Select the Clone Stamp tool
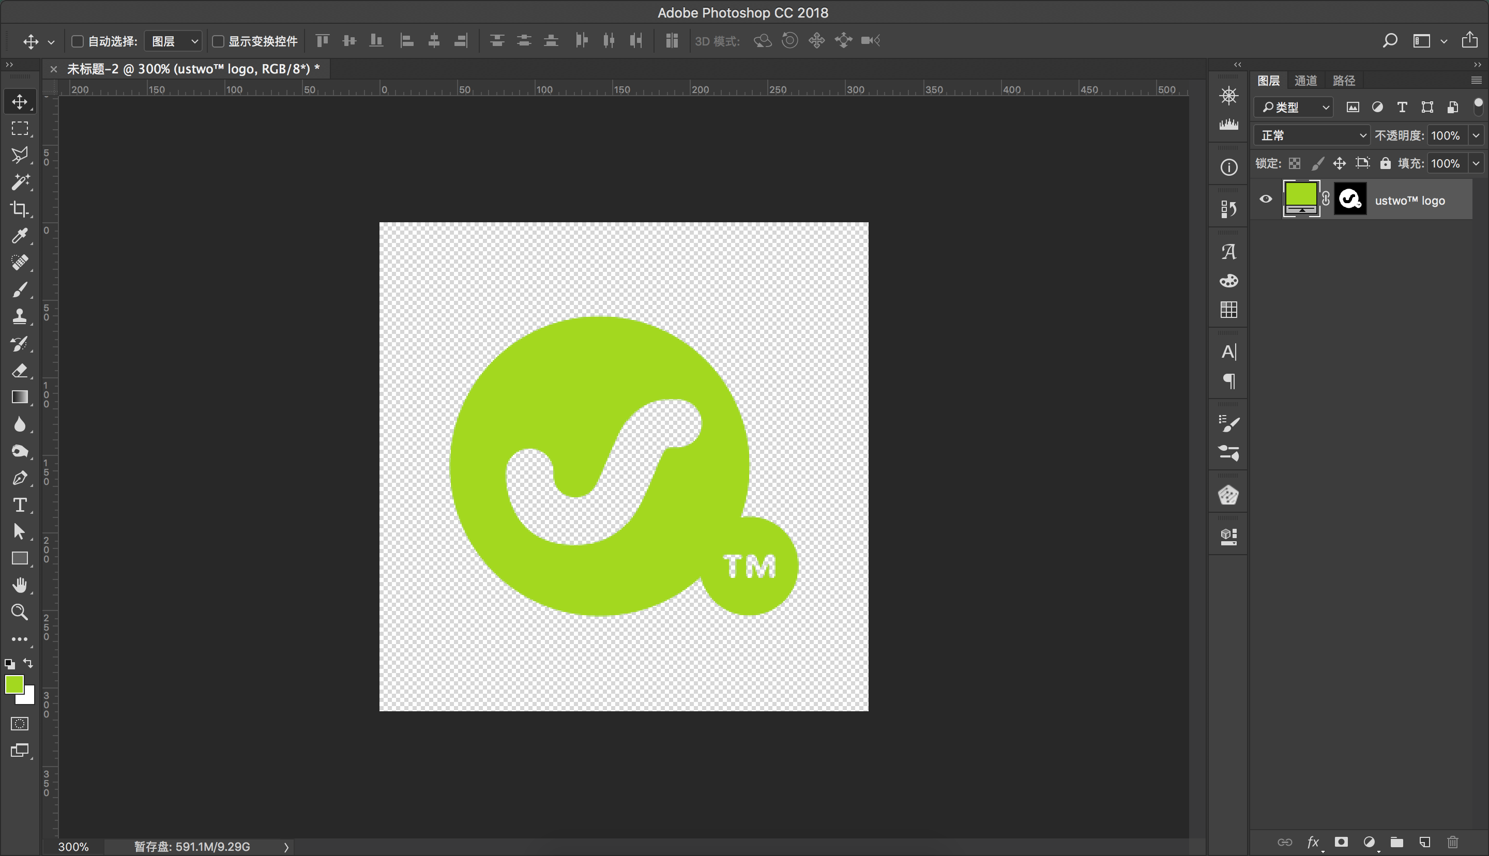This screenshot has height=856, width=1489. click(20, 316)
